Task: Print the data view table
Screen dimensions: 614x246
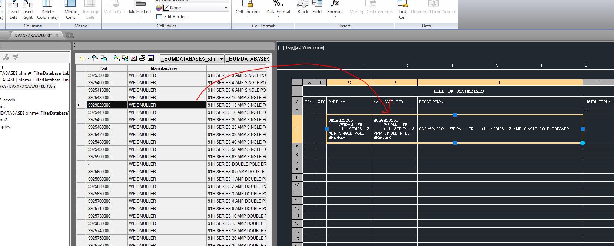Action: pyautogui.click(x=142, y=58)
